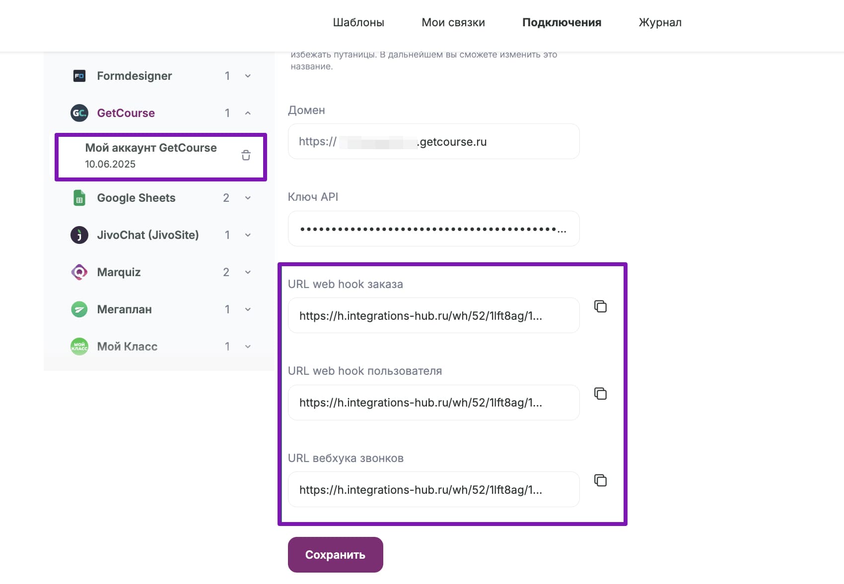Screen dimensions: 844x584
Task: Copy the URL вебхука звонков
Action: coord(601,480)
